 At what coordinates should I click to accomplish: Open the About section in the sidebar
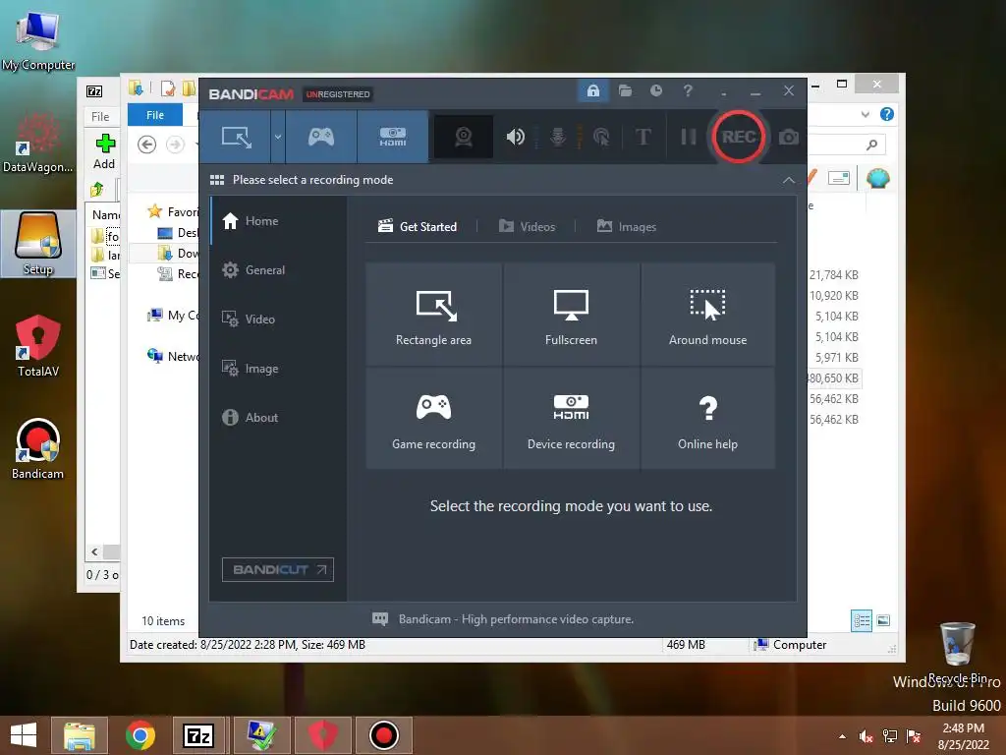pyautogui.click(x=279, y=417)
